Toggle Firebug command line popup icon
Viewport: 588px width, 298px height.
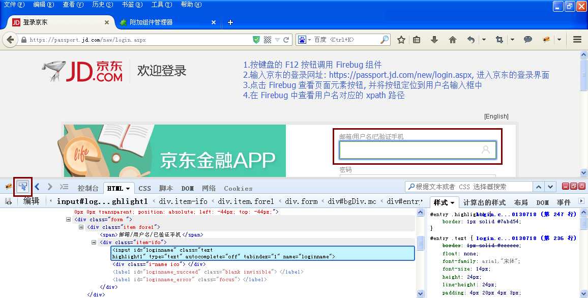point(64,187)
